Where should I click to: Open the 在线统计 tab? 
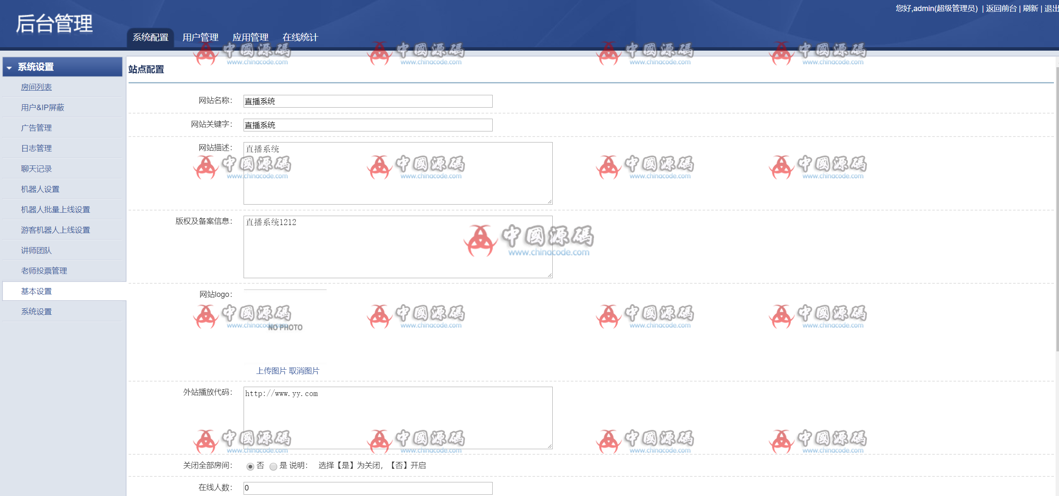[300, 37]
